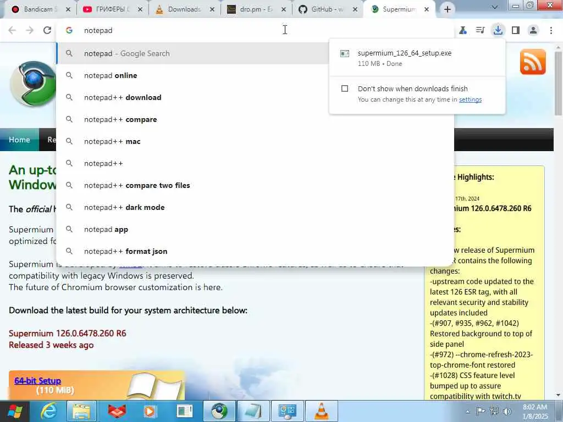Open the media controls icon
This screenshot has height=422, width=563.
[x=480, y=30]
